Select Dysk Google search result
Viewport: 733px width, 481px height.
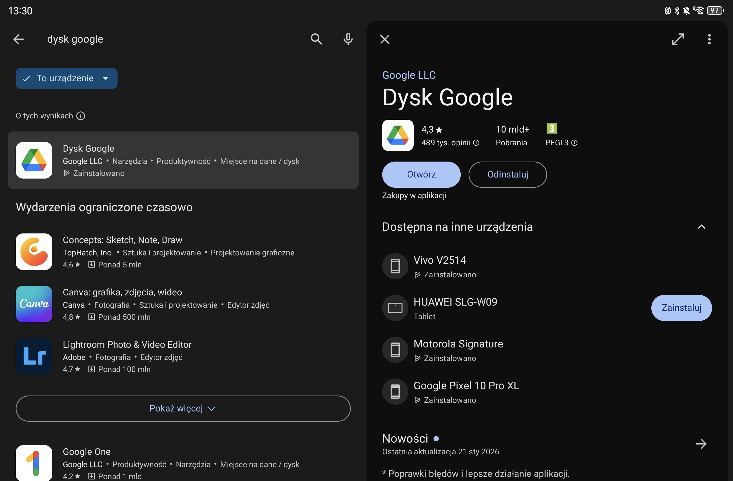pyautogui.click(x=183, y=160)
